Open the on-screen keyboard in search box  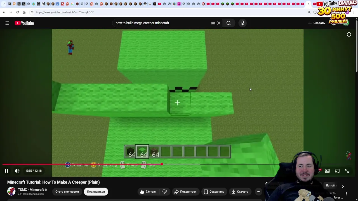[x=213, y=23]
